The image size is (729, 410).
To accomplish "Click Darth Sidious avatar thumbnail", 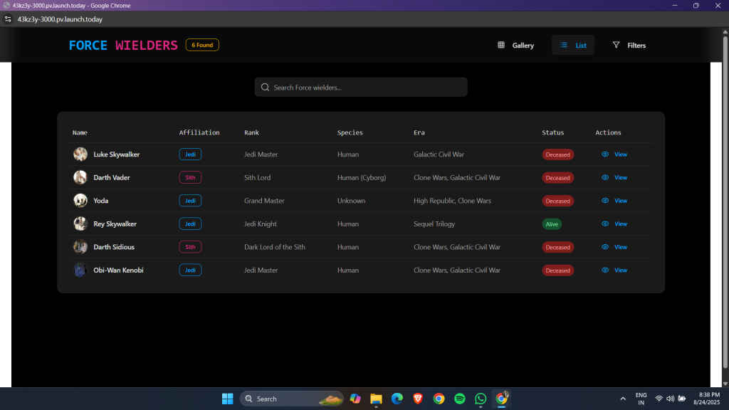I will [x=80, y=247].
